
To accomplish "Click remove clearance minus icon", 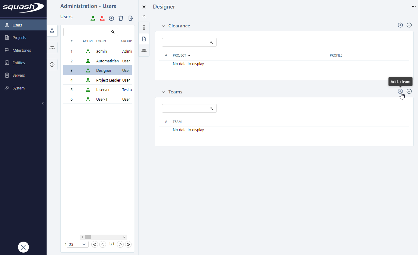I will [x=409, y=25].
